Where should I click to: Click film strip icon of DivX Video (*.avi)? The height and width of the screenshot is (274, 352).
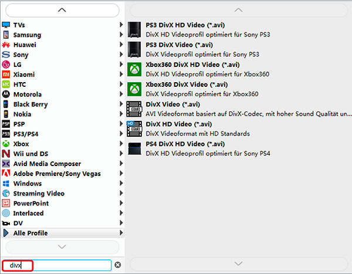(134, 109)
